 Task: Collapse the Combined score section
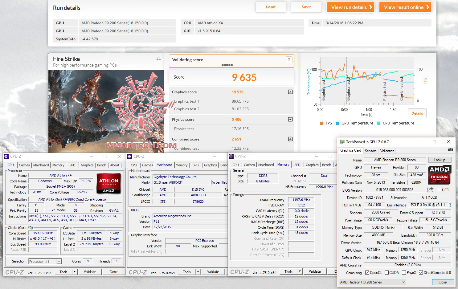tap(290, 139)
